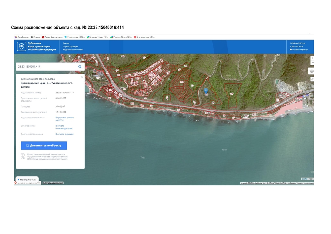The image size is (331, 234).
Task: Follow the 'В отчете о рисках' link
Action: click(65, 134)
